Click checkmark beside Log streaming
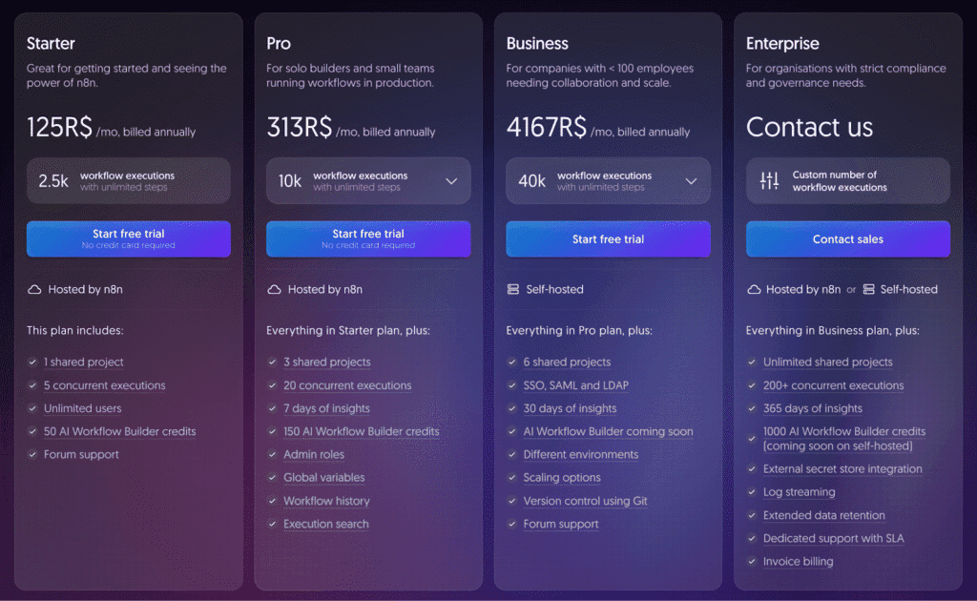 tap(752, 492)
